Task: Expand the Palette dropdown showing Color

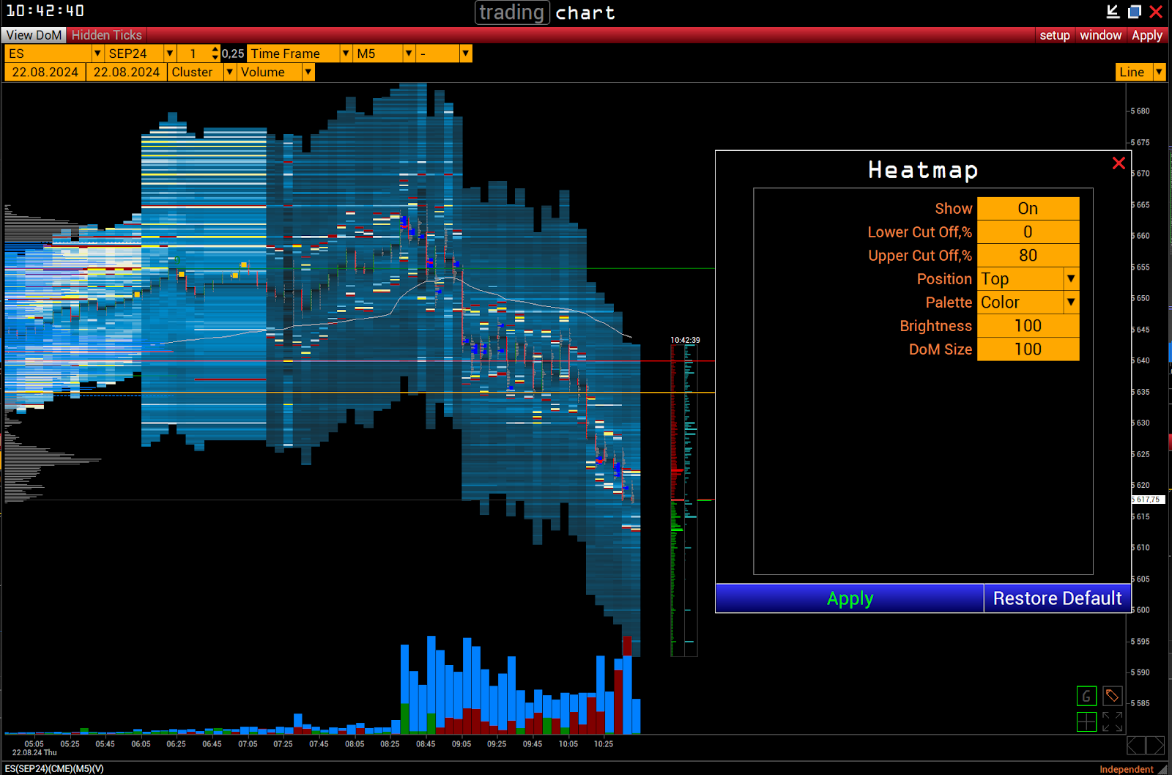Action: coord(1028,303)
